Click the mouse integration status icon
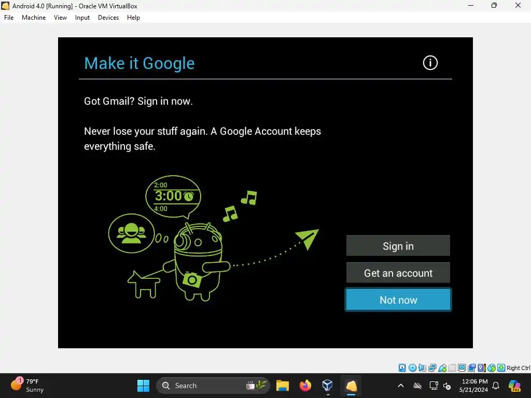The image size is (531, 398). (492, 368)
